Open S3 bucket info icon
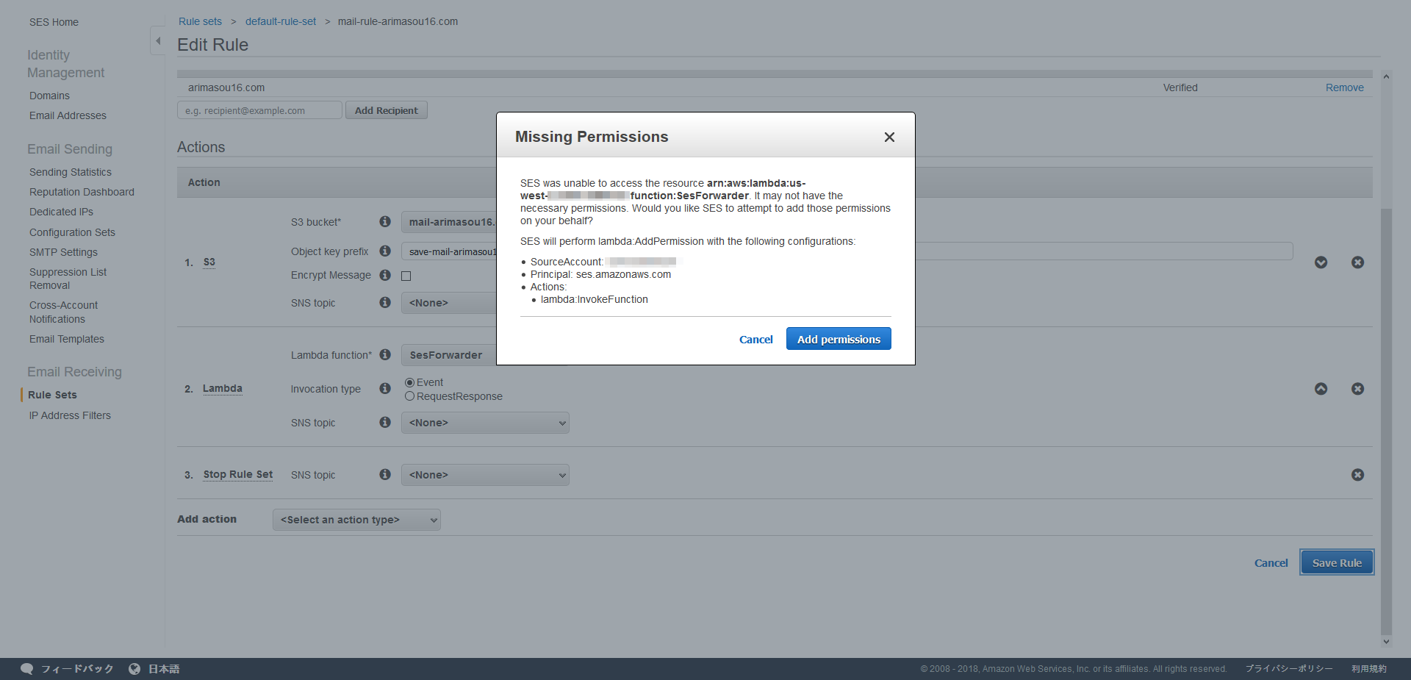 tap(384, 221)
